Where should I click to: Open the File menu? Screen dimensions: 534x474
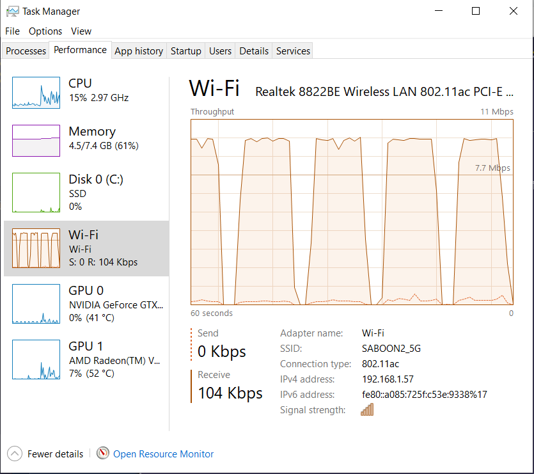coord(13,31)
